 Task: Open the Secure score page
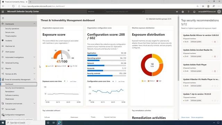(10, 32)
